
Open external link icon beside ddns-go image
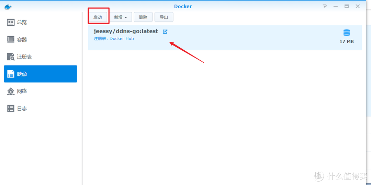point(165,32)
